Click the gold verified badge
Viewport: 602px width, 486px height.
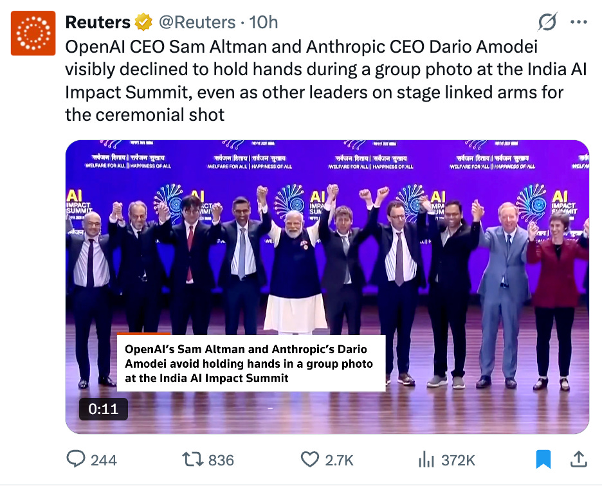(x=143, y=22)
